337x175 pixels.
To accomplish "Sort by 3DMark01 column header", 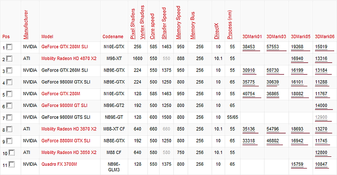I will click(252, 36).
